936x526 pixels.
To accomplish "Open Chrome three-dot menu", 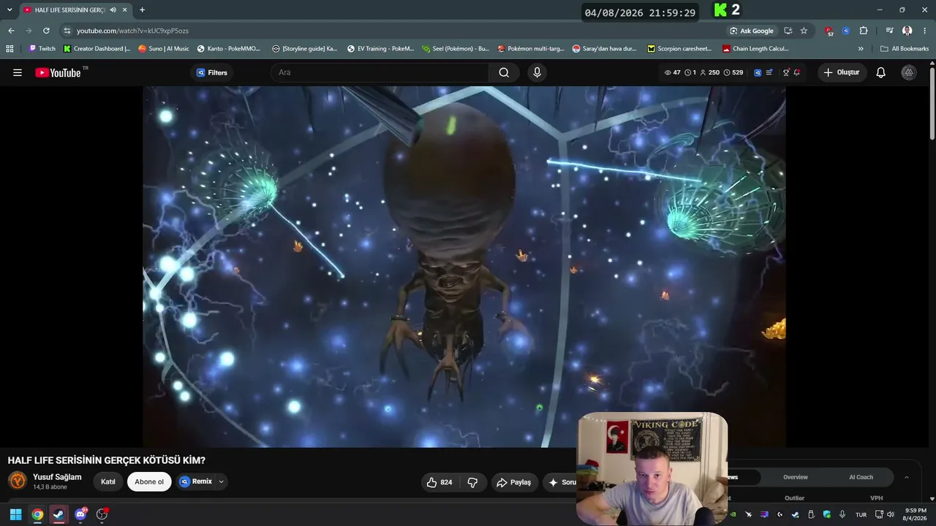I will 924,31.
